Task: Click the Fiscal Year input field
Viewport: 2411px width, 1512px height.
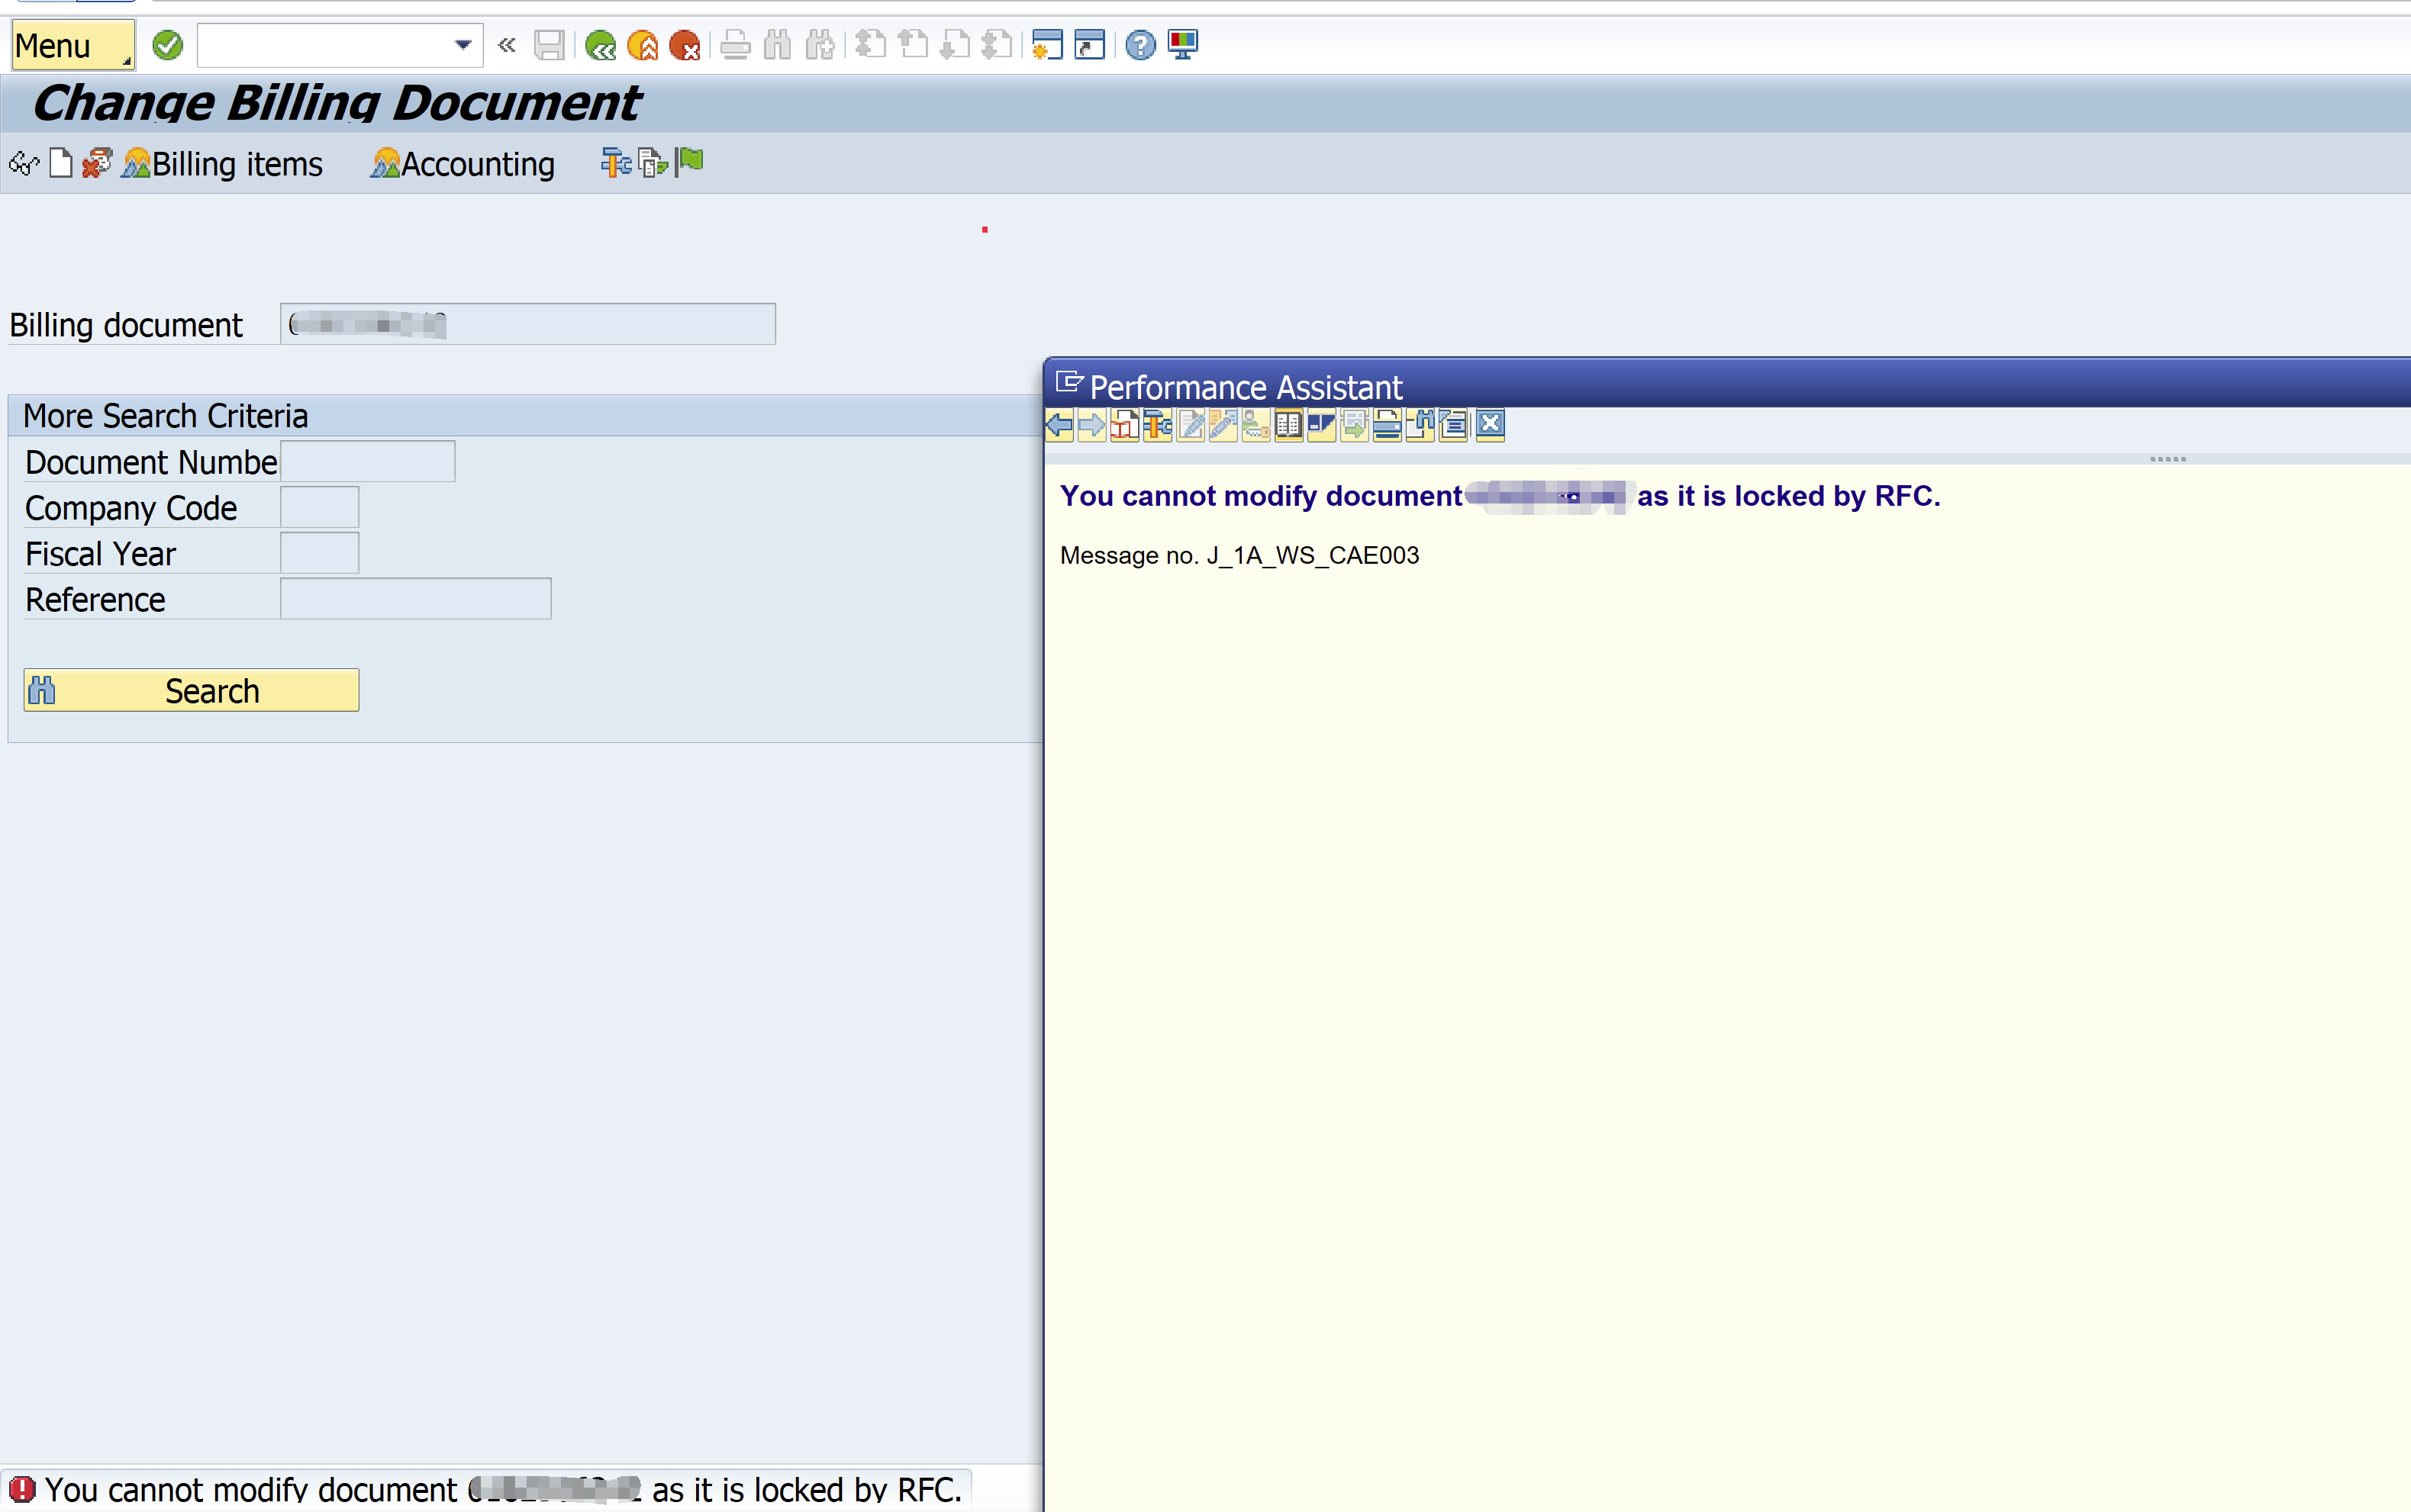Action: (319, 553)
